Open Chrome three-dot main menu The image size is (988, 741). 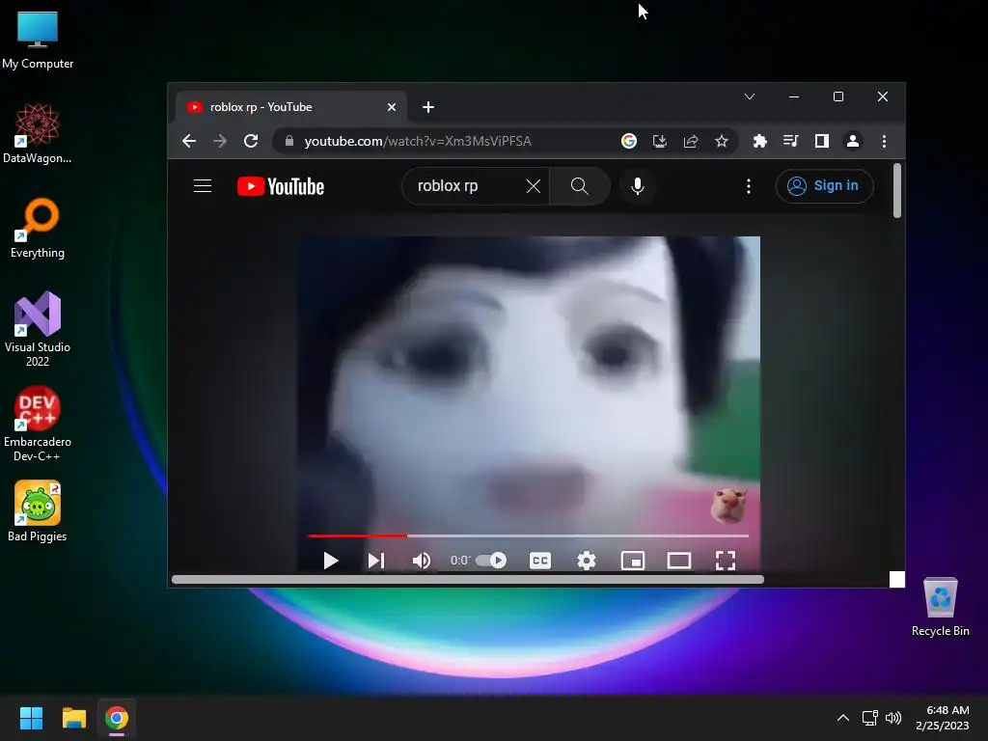tap(884, 141)
